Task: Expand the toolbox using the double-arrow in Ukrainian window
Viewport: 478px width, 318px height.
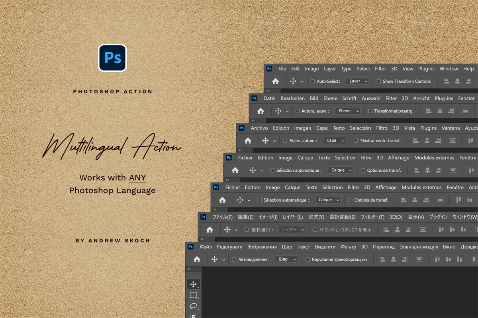Action: 189,269
